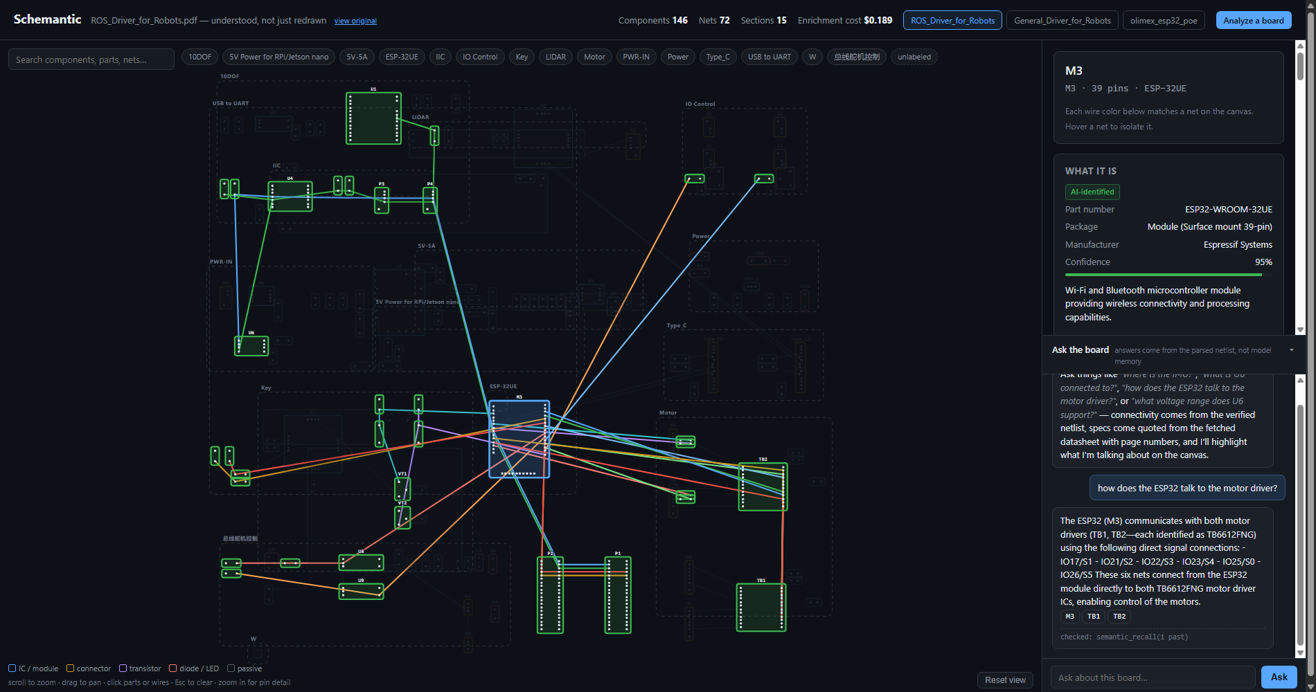Filter by the LIDAR section chip

point(555,57)
